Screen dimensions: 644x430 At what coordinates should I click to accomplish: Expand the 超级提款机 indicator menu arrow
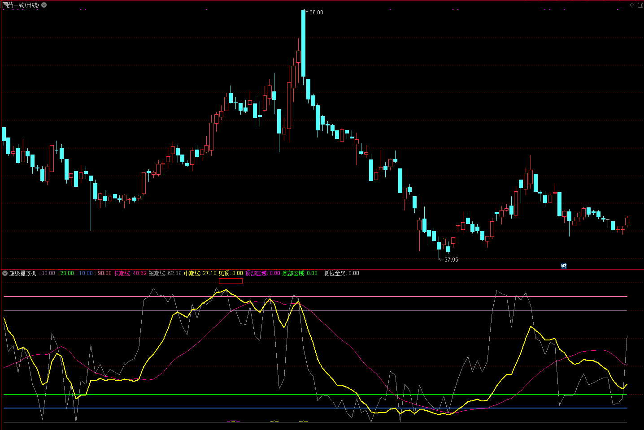[x=5, y=273]
